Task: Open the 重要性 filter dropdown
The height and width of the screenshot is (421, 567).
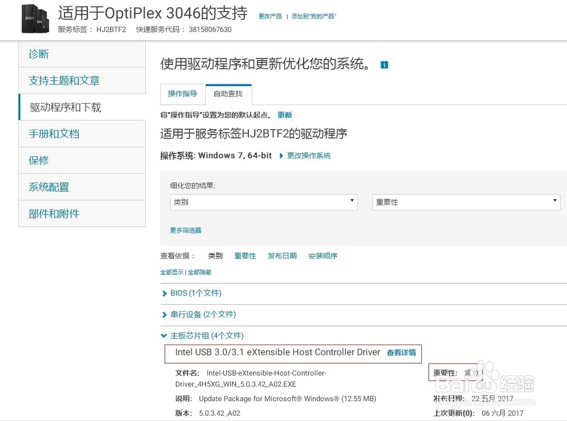Action: point(466,202)
